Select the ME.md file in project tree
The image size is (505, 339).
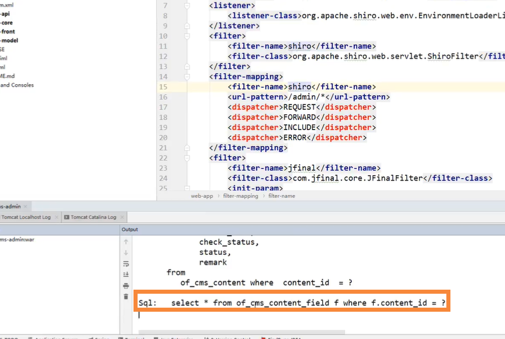[x=8, y=76]
